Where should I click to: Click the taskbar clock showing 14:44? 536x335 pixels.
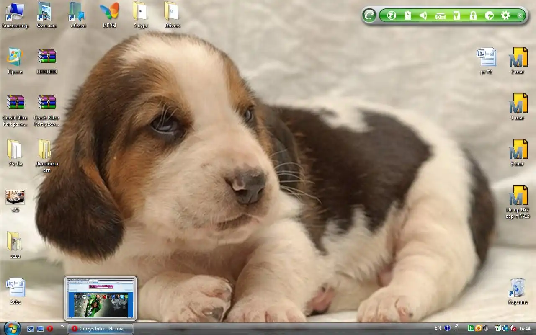(525, 328)
